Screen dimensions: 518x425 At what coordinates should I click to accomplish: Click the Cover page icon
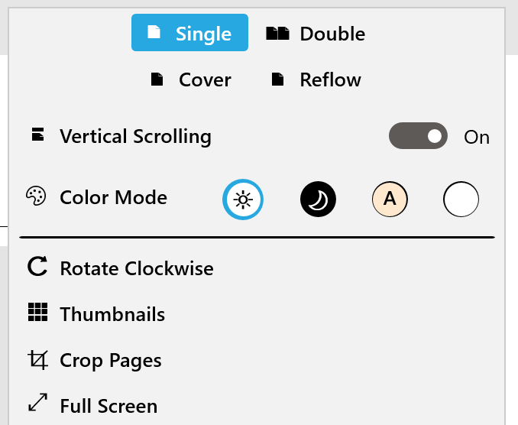pos(157,79)
